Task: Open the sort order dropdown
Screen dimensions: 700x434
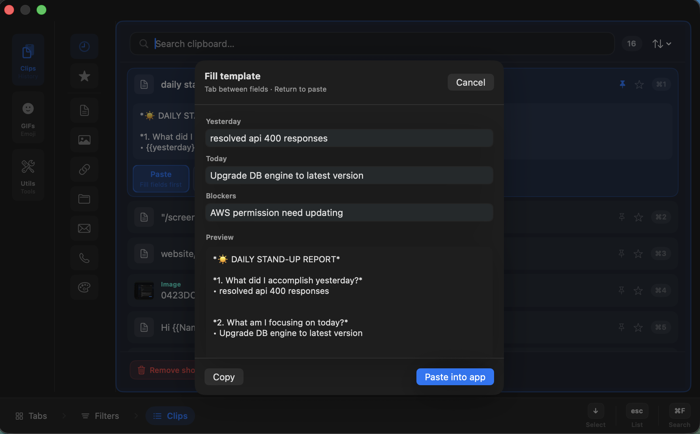Action: [662, 44]
